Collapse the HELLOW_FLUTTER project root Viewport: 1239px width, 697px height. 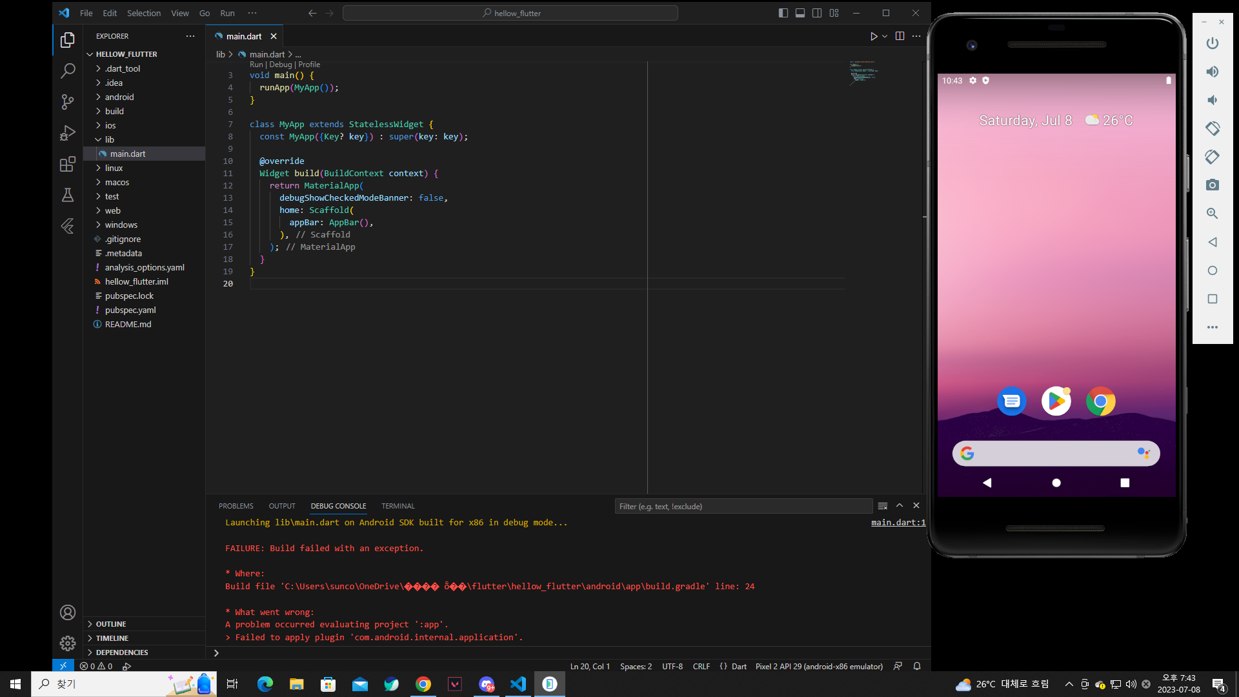coord(145,54)
